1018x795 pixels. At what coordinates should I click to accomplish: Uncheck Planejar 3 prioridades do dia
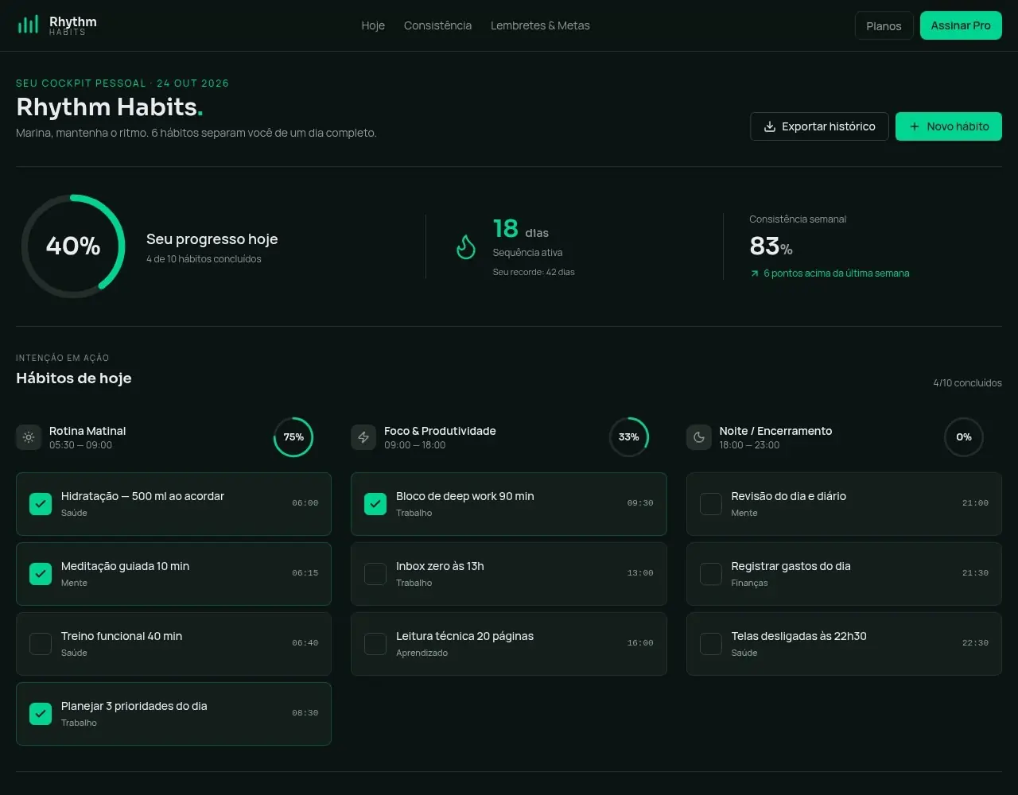pyautogui.click(x=41, y=714)
